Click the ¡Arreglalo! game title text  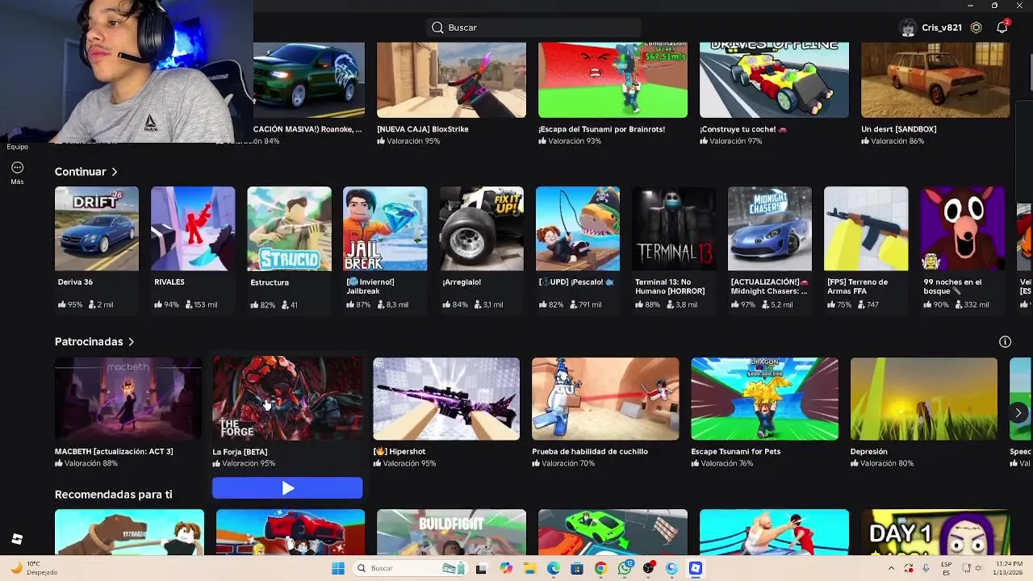pos(462,282)
